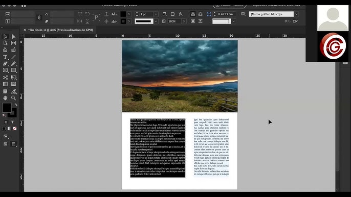The width and height of the screenshot is (351, 197).
Task: Select the Selection tool (black arrow)
Action: (5, 36)
